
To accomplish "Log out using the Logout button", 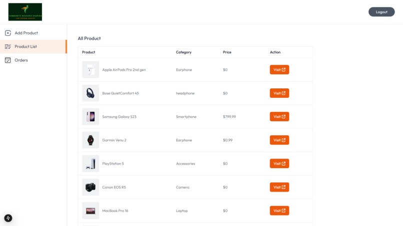I will [381, 12].
